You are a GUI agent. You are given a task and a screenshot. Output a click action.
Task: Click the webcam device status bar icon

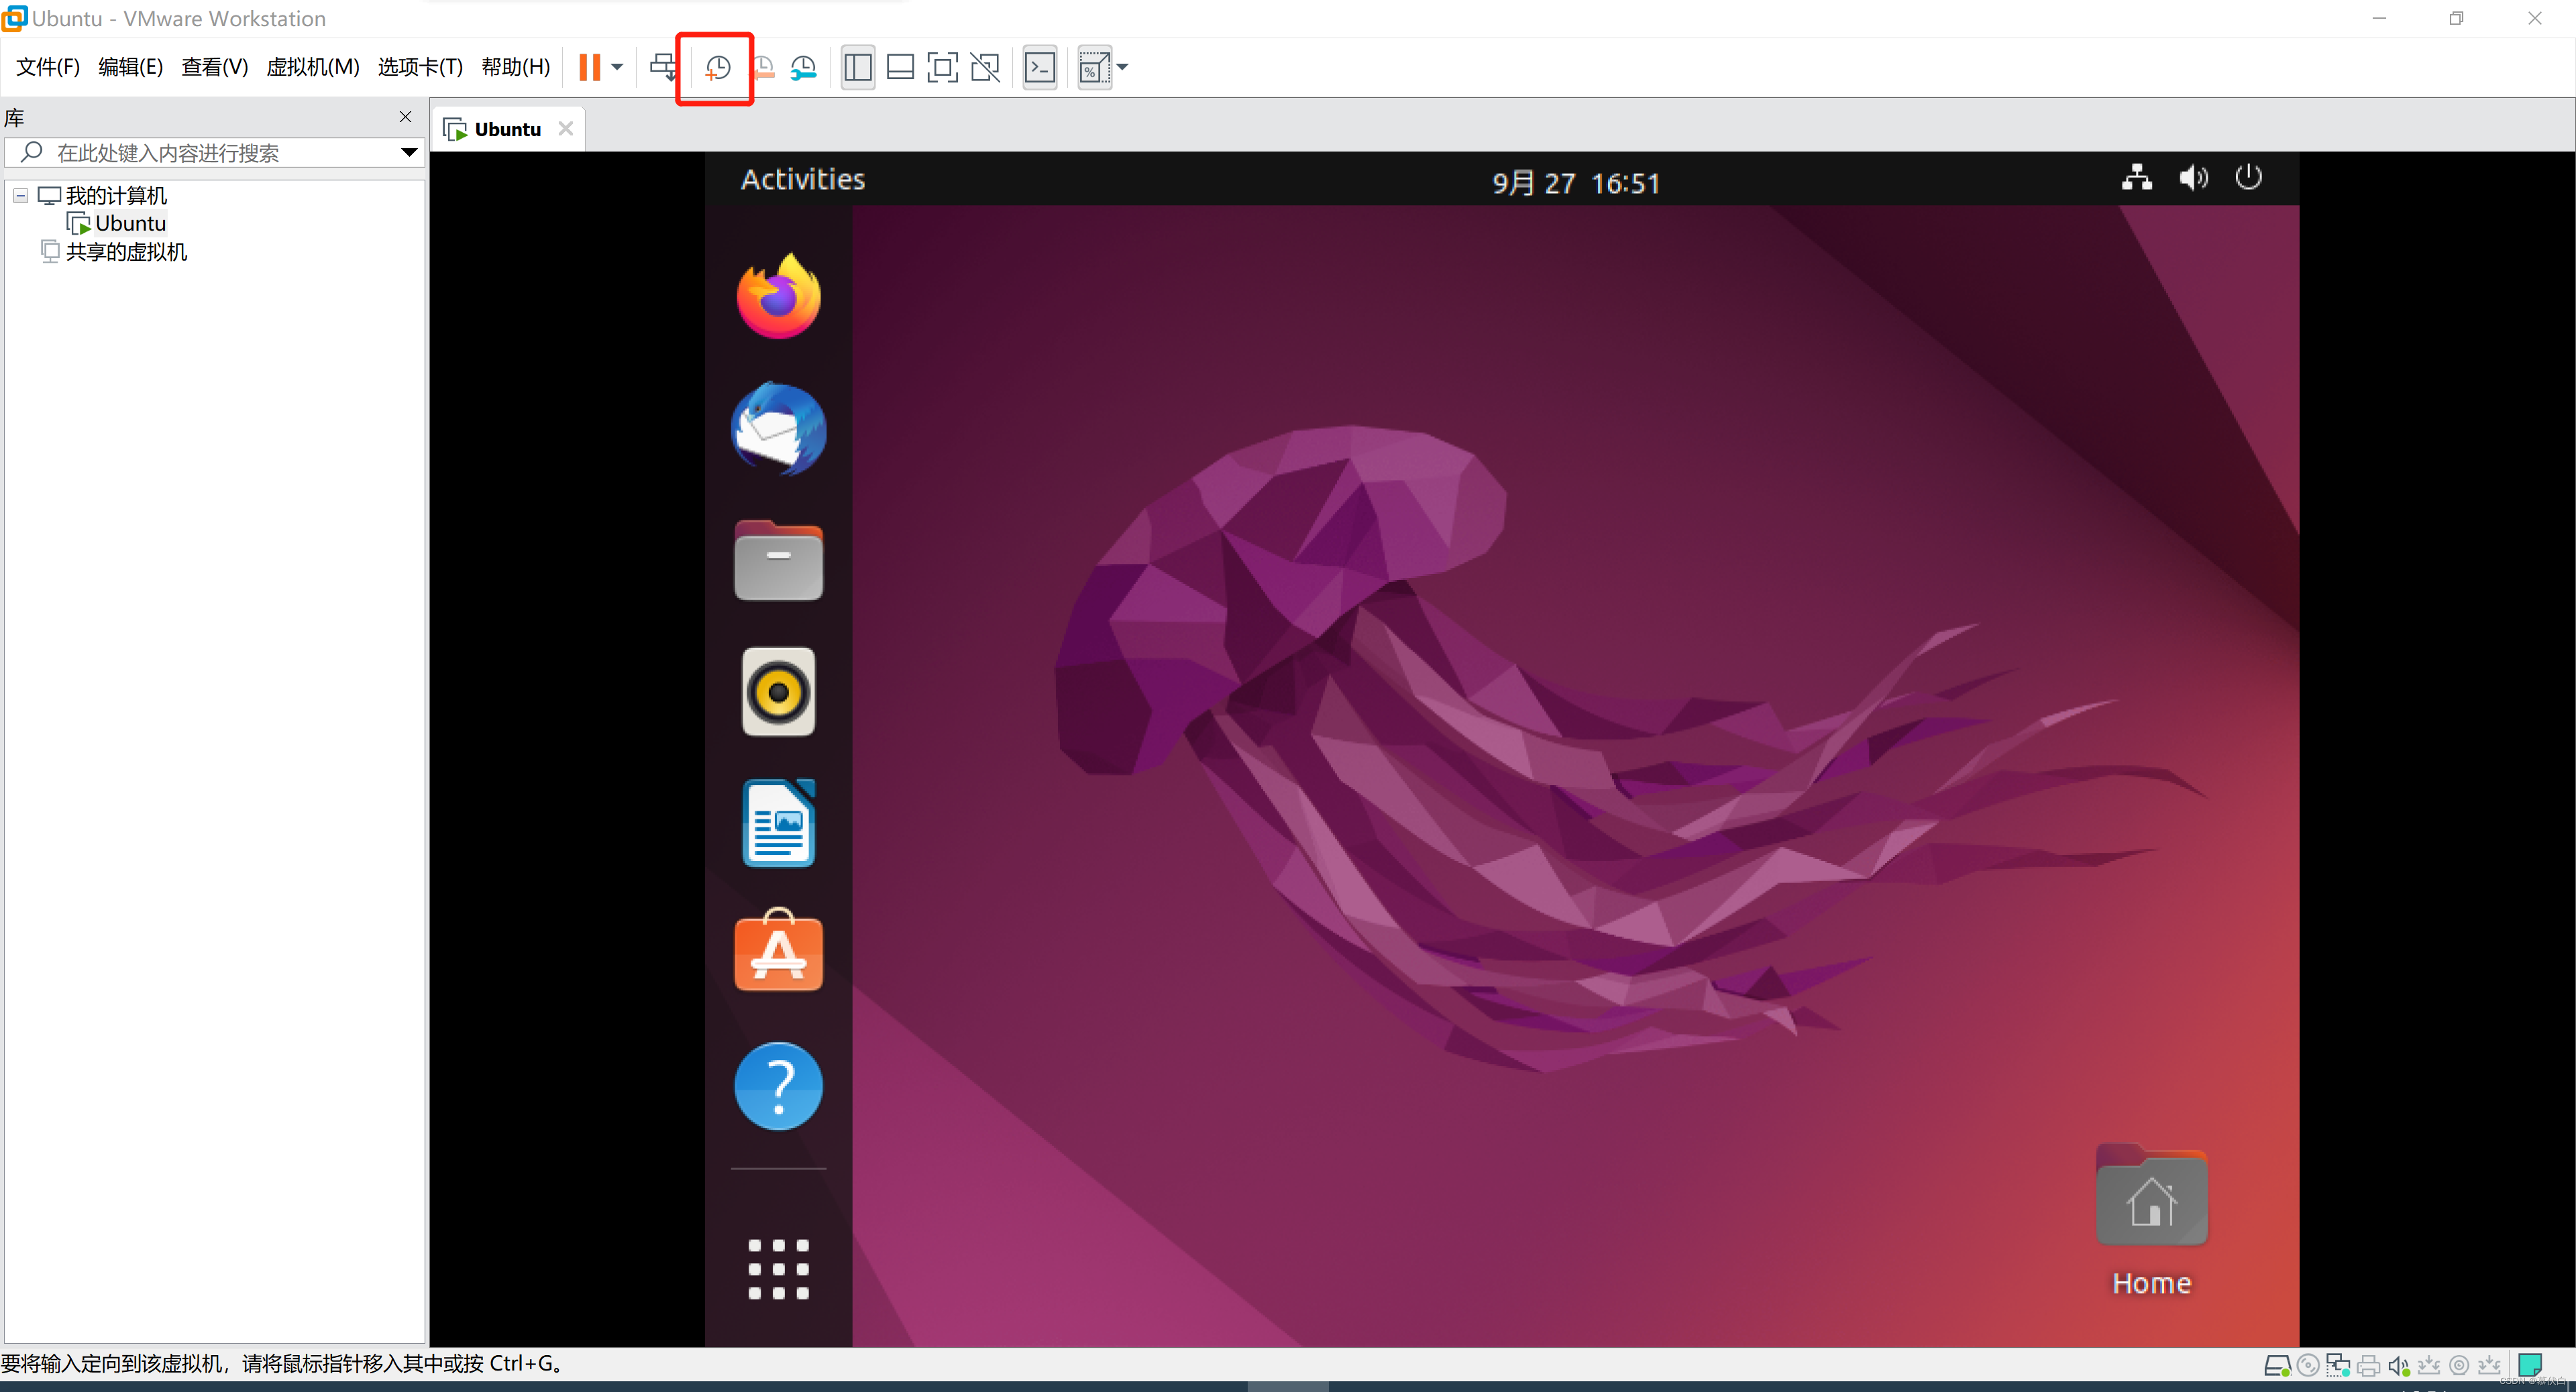(x=2459, y=1365)
